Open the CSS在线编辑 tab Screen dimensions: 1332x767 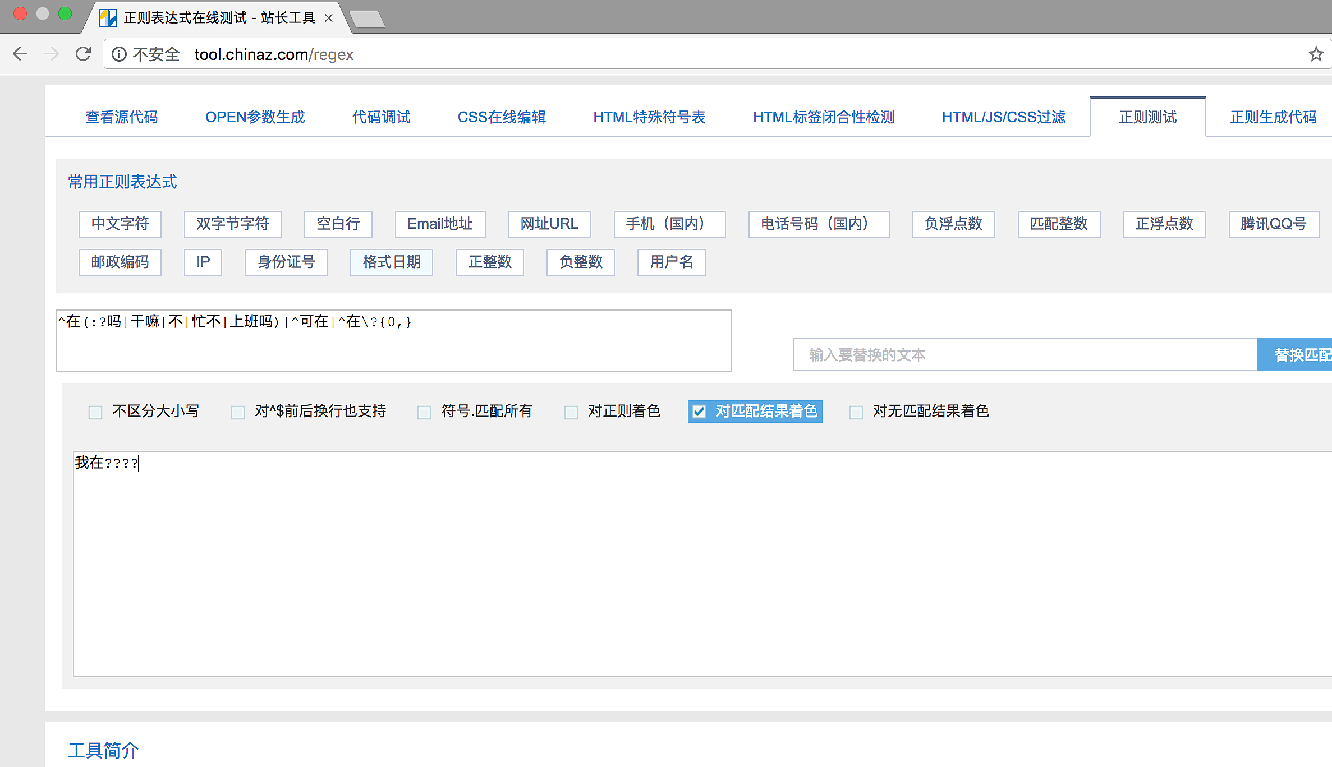tap(502, 117)
